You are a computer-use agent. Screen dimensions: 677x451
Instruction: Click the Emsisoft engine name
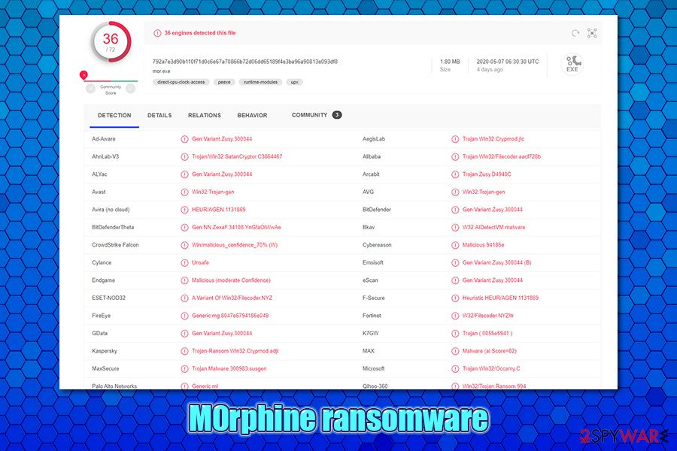click(x=372, y=263)
